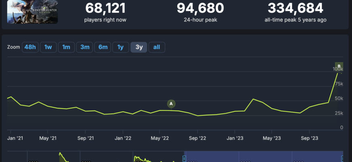This screenshot has width=352, height=162.
Task: Click the line's peak point near 100k
Action: pyautogui.click(x=338, y=73)
